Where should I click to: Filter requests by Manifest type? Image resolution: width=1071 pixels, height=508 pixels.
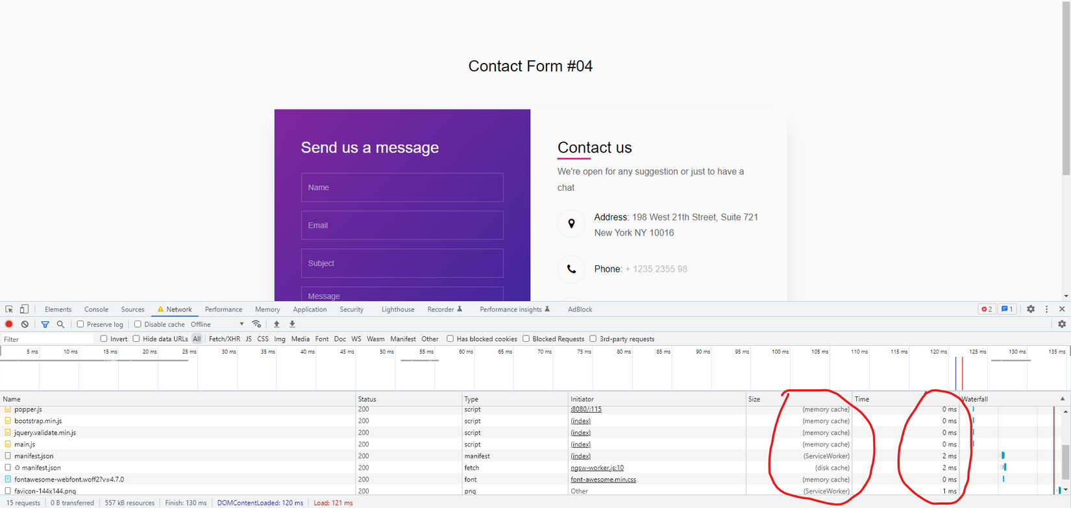coord(403,339)
